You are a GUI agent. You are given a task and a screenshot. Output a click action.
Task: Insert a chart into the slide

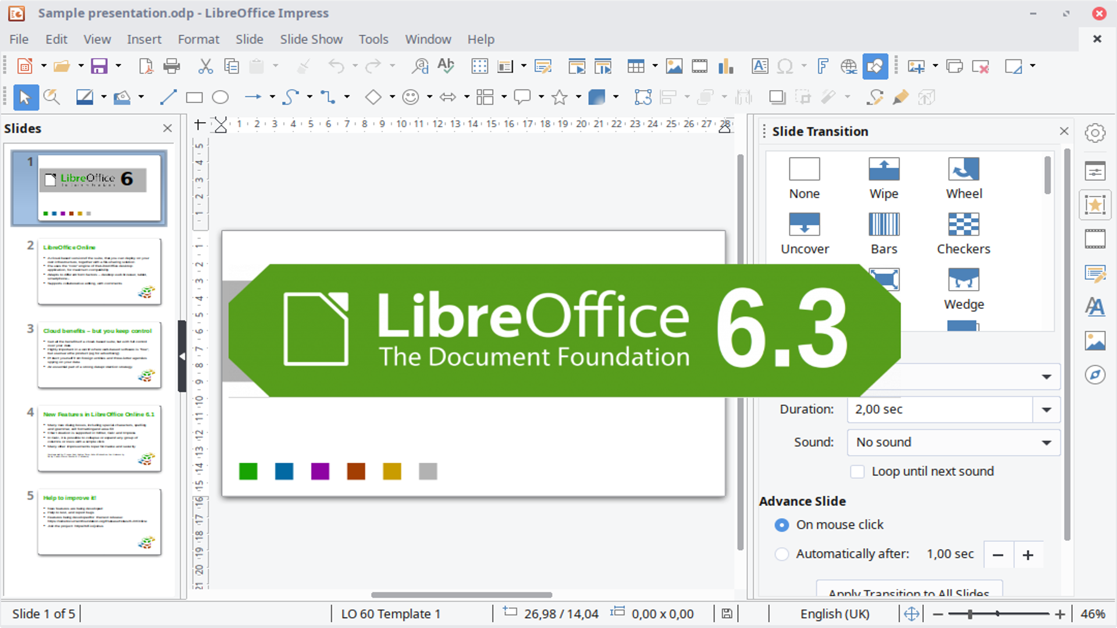725,66
